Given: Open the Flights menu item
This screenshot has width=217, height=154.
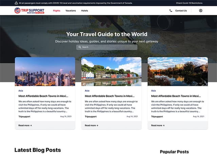Looking at the screenshot, I should click(x=57, y=10).
